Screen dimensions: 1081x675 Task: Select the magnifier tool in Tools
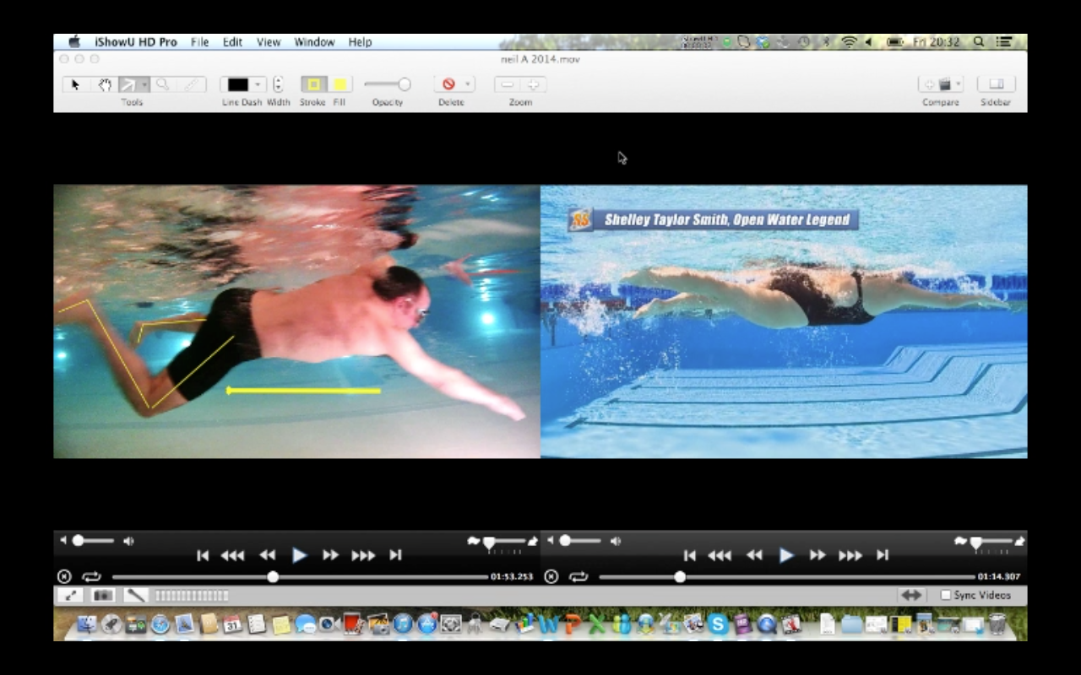(162, 84)
